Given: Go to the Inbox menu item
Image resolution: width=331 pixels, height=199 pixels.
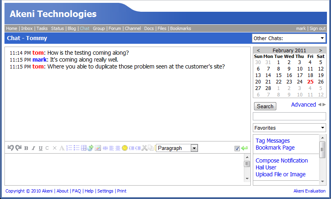Looking at the screenshot, I should 27,28.
